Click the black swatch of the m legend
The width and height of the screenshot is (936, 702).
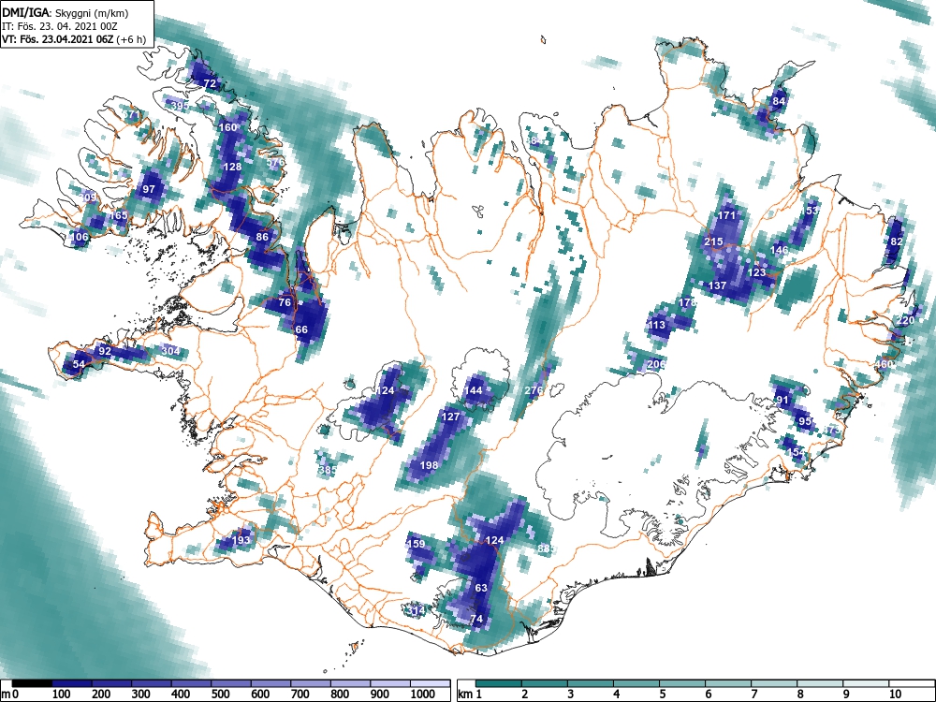pos(32,683)
